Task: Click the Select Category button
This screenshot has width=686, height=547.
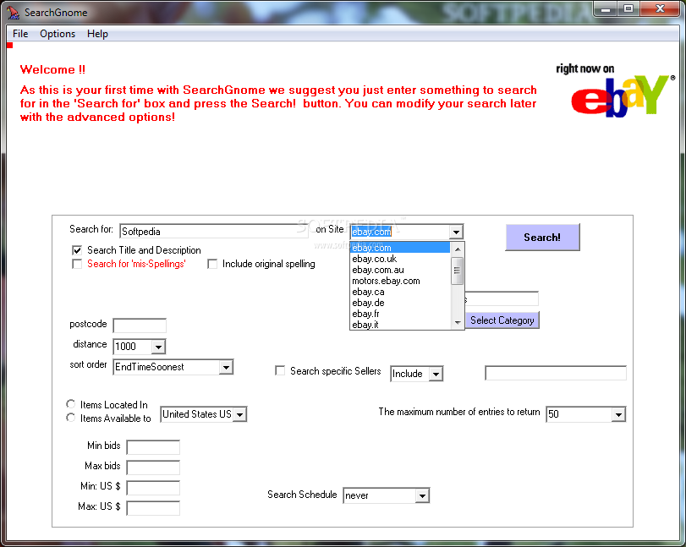Action: click(502, 320)
